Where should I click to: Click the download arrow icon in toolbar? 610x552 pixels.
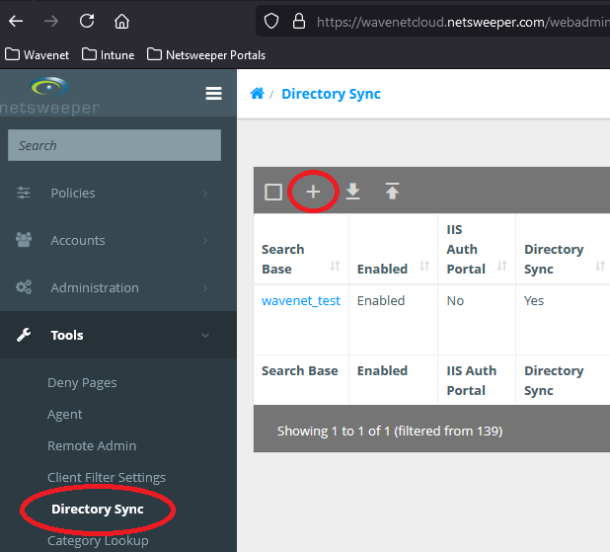[352, 192]
